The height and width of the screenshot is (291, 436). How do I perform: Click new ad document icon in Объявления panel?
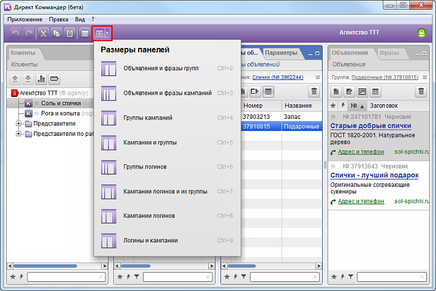[336, 92]
